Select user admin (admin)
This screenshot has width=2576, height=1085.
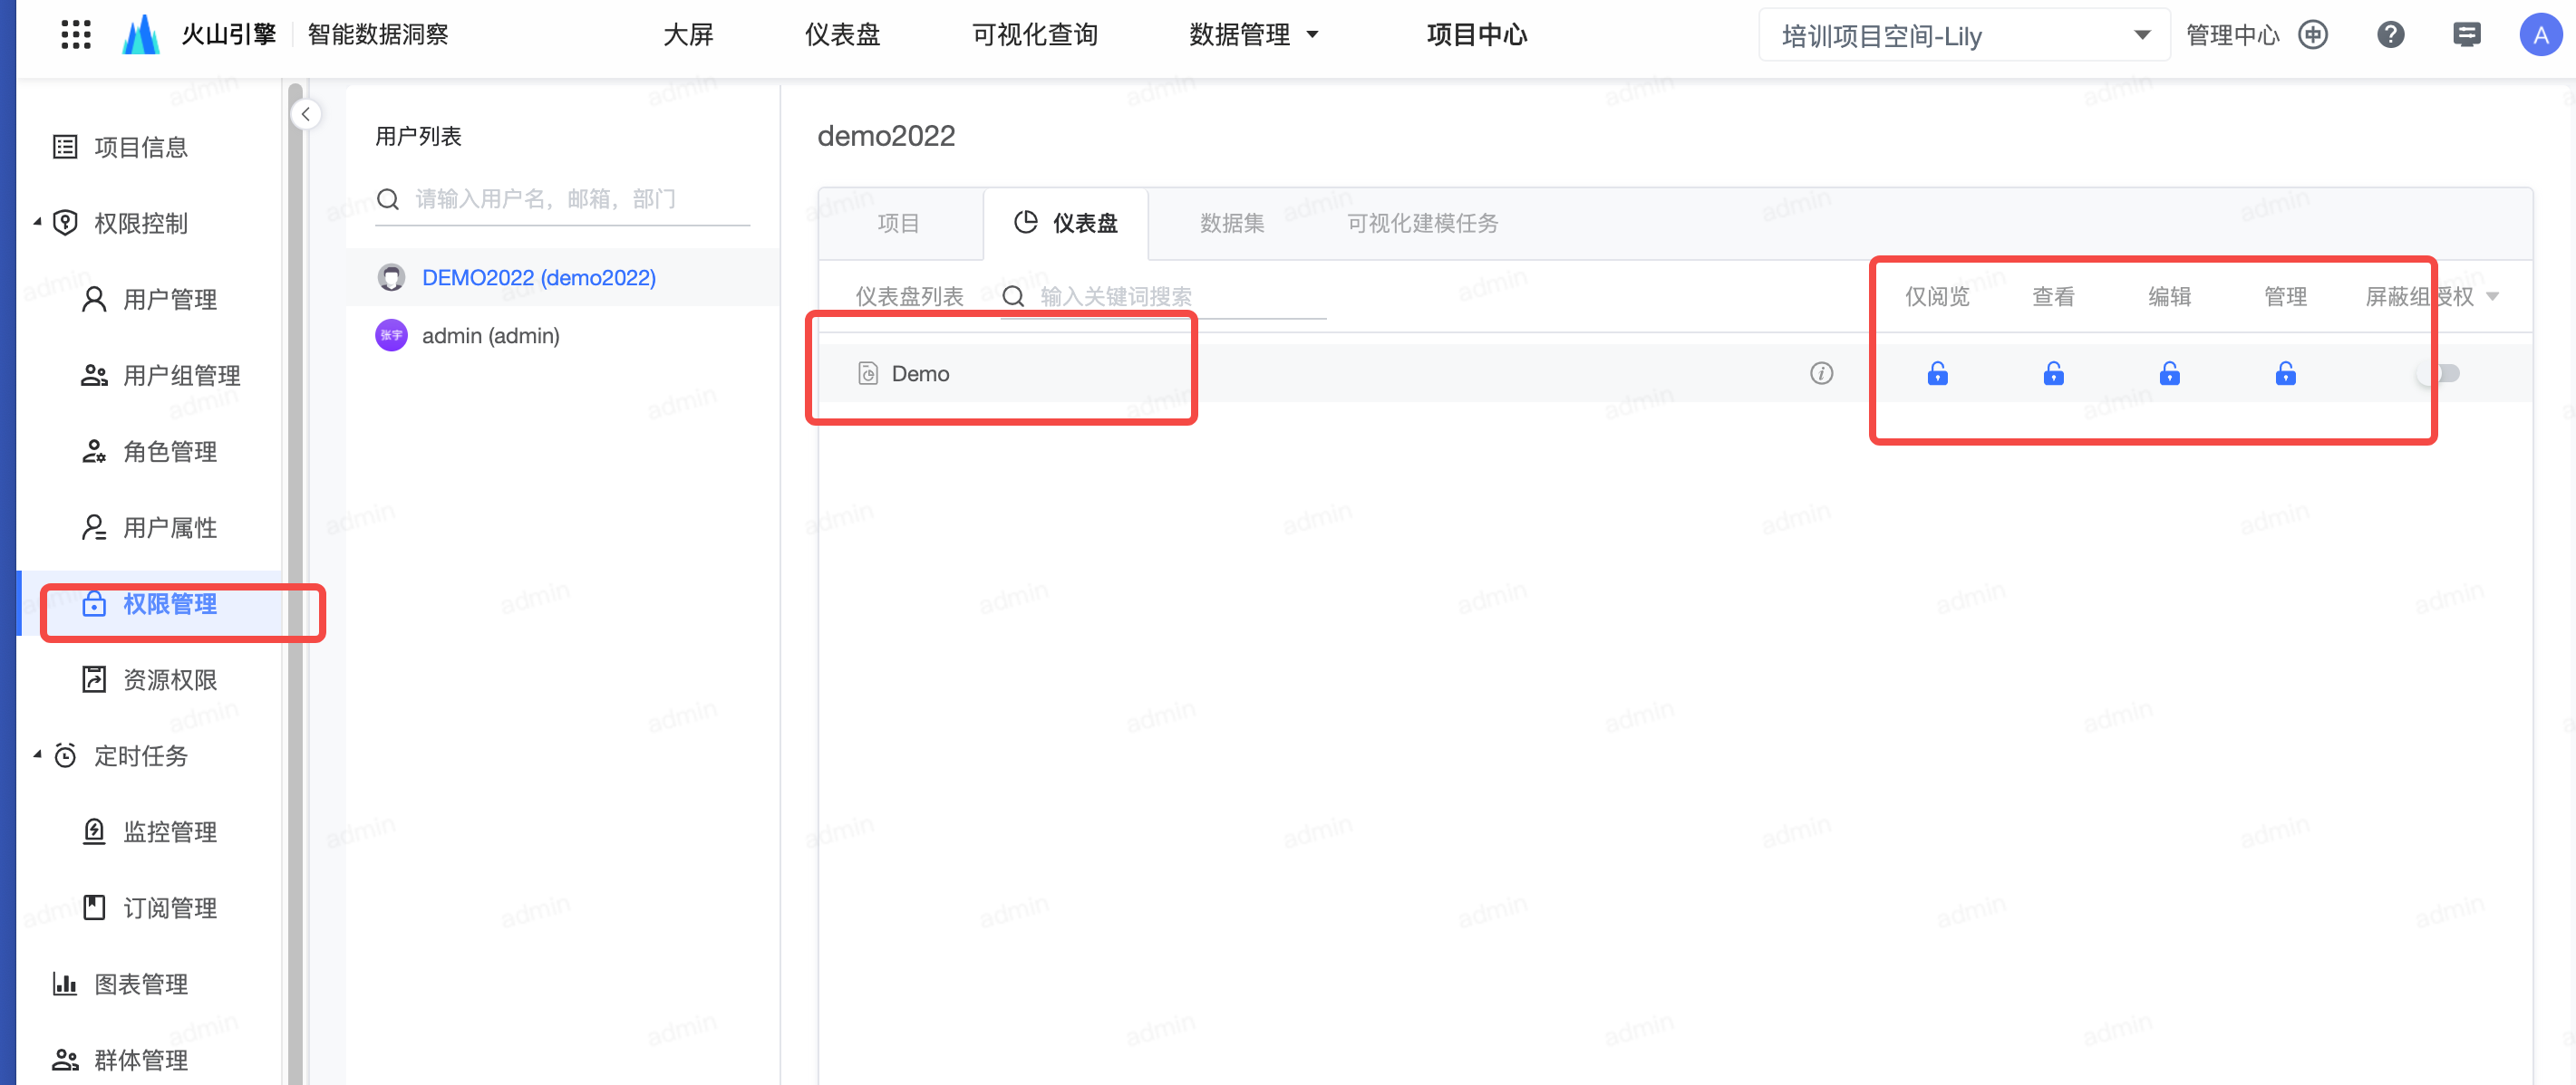tap(563, 336)
